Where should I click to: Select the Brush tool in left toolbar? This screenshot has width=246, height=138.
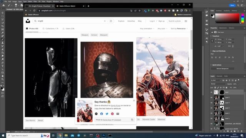(2, 39)
